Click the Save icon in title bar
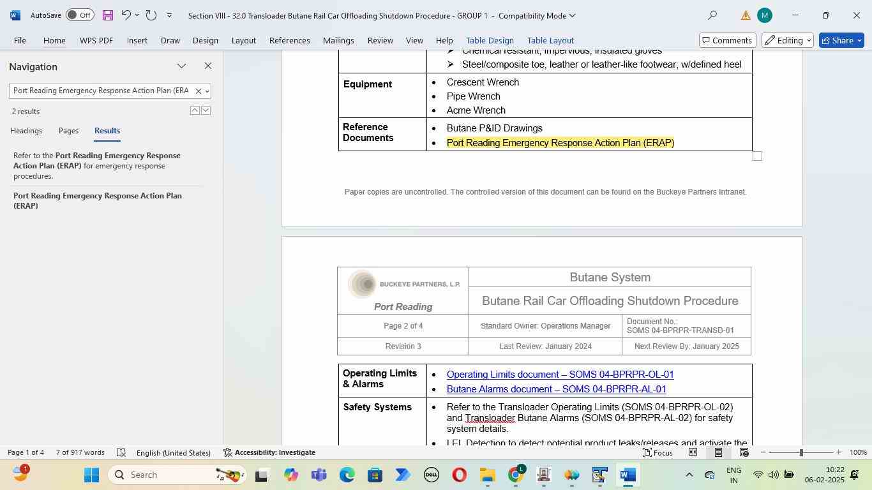The height and width of the screenshot is (490, 872). [107, 15]
